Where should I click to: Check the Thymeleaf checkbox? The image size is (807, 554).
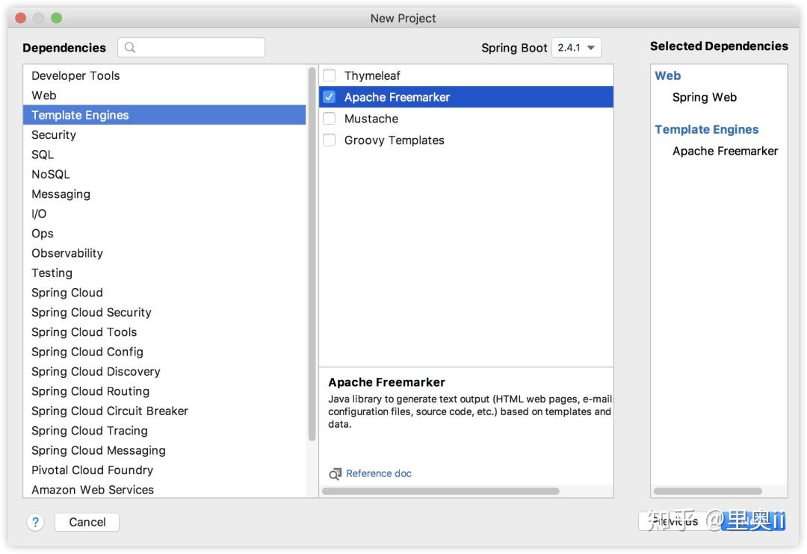coord(329,75)
